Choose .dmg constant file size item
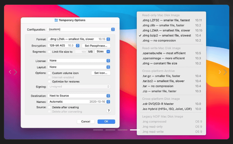233x144 pixels. [171, 63]
